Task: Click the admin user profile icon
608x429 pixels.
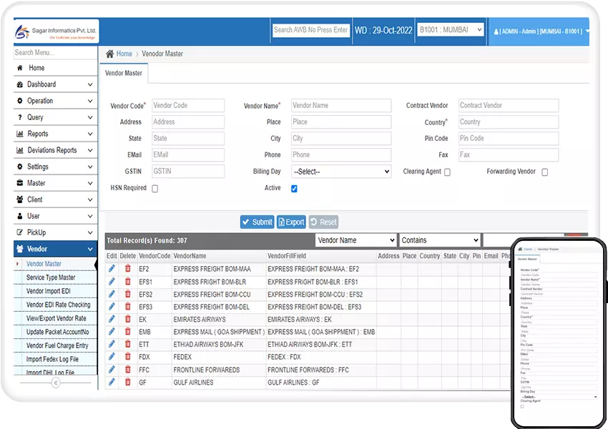Action: pos(496,31)
